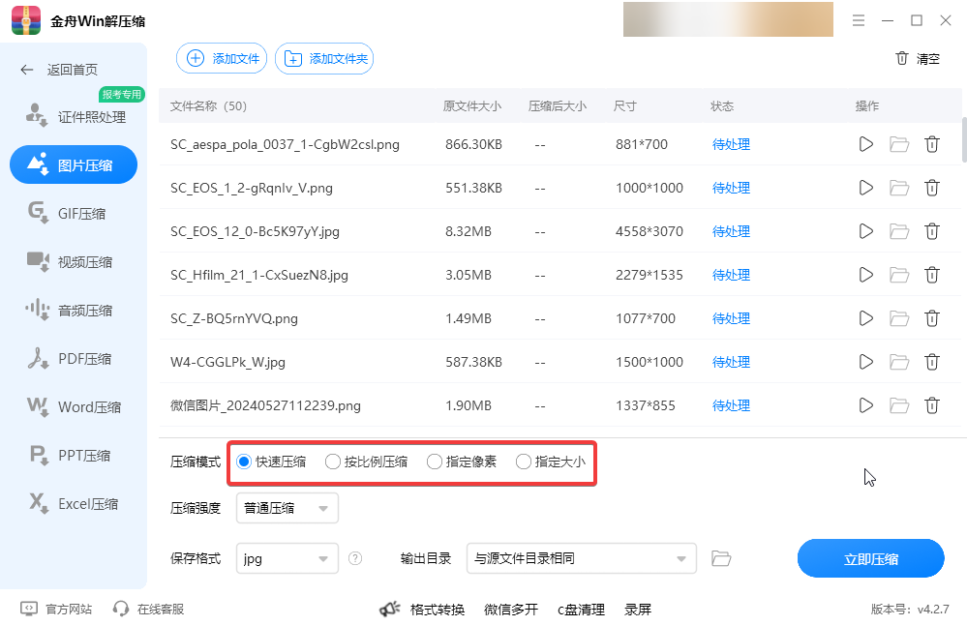The width and height of the screenshot is (967, 626).
Task: Open output folder for SC_aespa_pola_0037_1-CgbW2csl.png
Action: [899, 144]
